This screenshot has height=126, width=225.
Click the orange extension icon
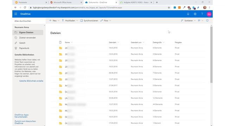pyautogui.click(x=179, y=7)
